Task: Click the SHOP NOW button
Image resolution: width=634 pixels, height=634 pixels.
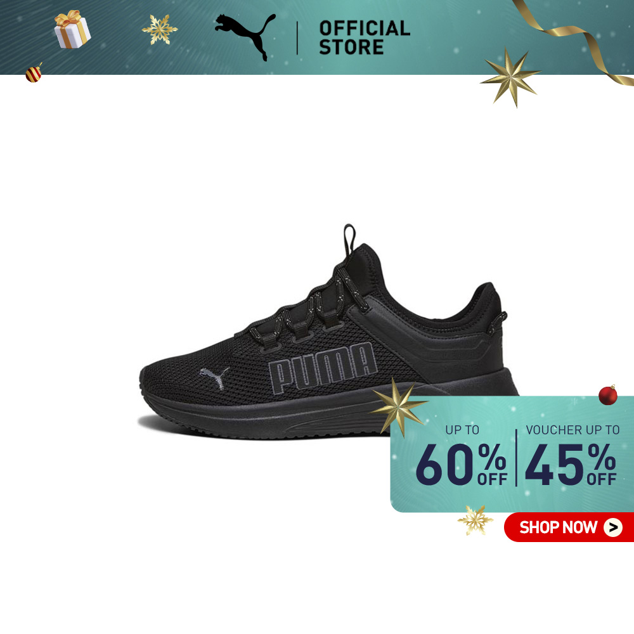Action: pos(569,527)
